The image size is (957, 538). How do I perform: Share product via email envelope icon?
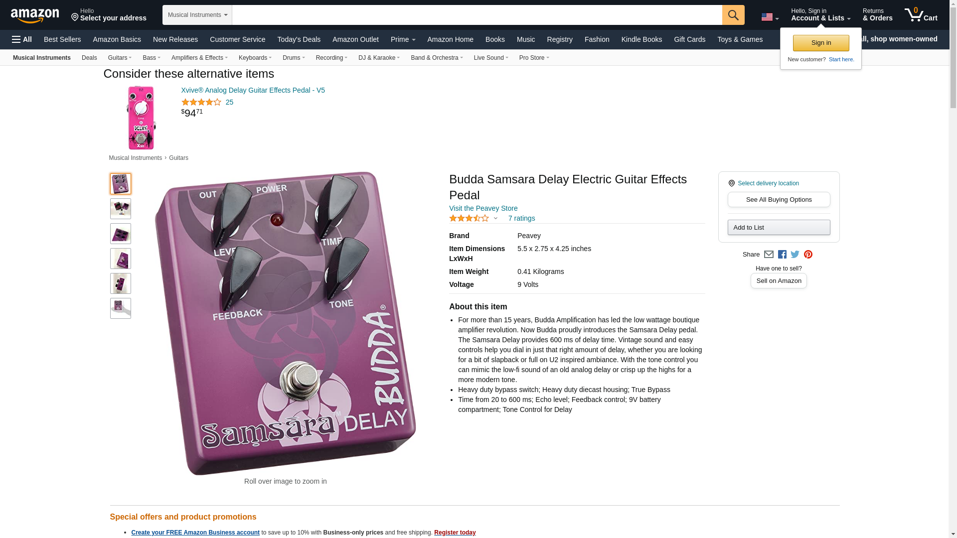click(769, 255)
